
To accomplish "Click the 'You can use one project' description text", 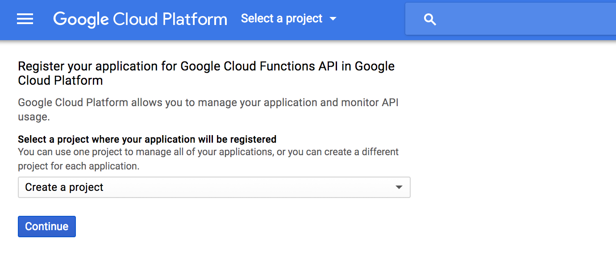I will [x=208, y=159].
